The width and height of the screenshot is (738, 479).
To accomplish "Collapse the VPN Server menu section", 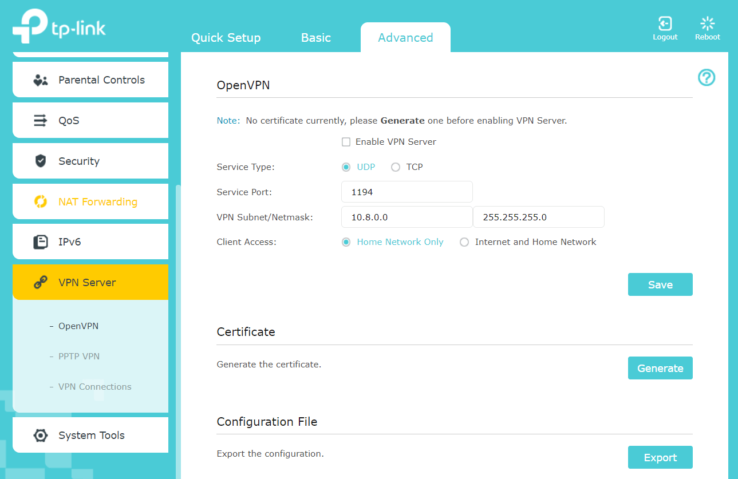I will pyautogui.click(x=90, y=282).
